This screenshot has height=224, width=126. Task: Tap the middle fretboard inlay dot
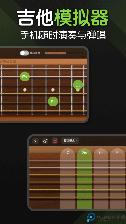coord(53,90)
